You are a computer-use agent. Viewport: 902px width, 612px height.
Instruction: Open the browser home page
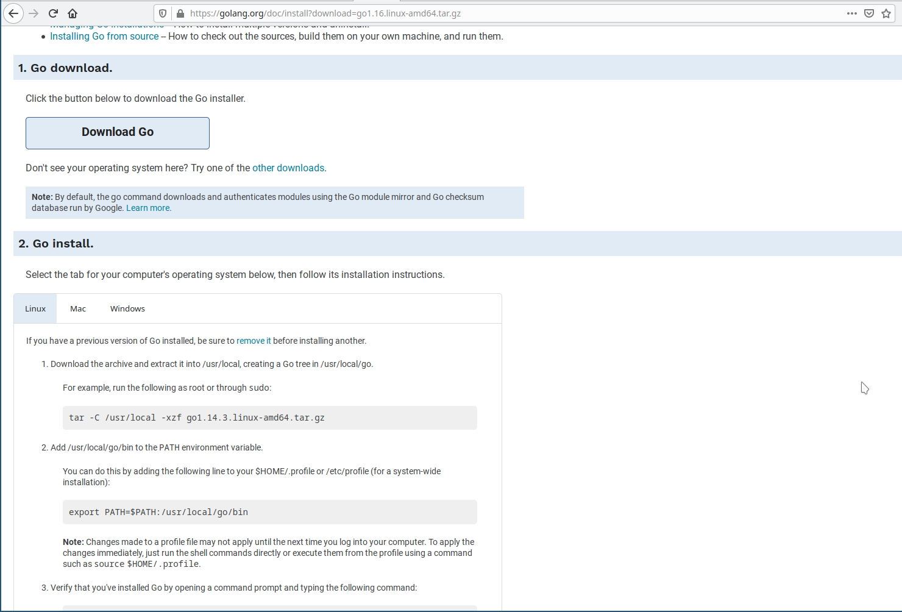pos(73,13)
